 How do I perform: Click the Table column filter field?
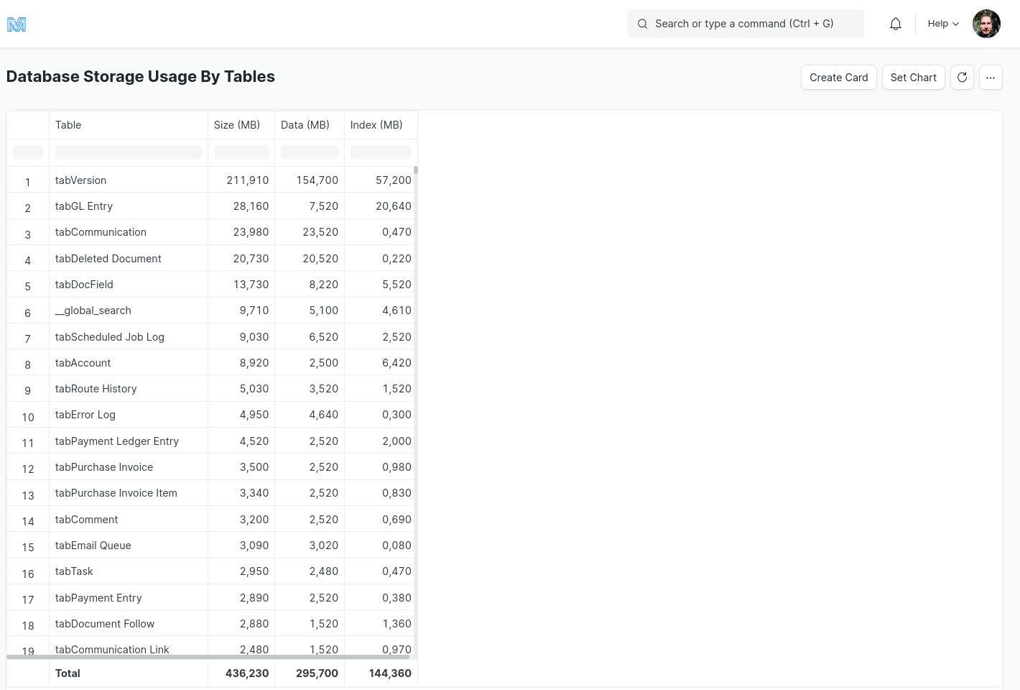tap(129, 152)
